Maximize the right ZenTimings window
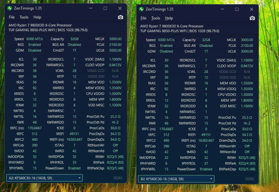This screenshot has width=279, height=192. point(237,9)
